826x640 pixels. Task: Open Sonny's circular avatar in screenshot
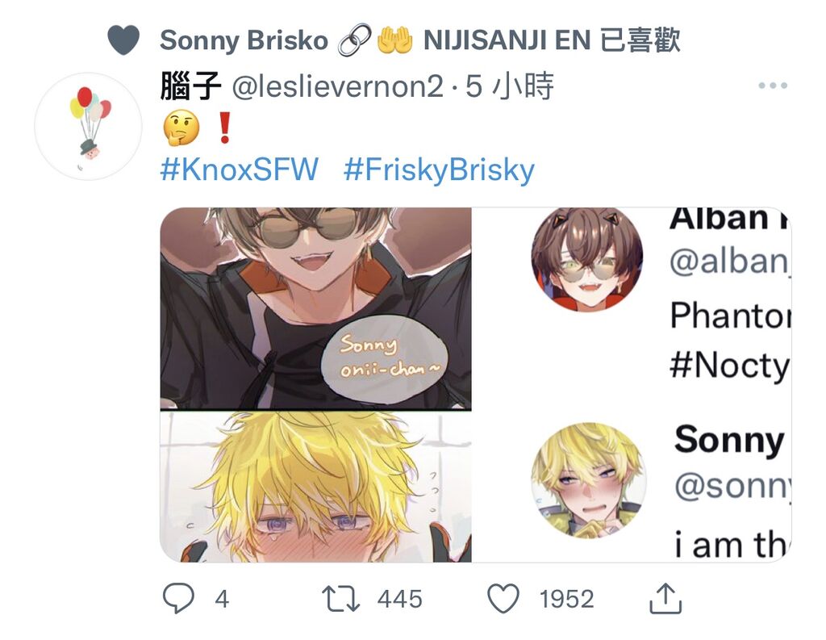(589, 481)
